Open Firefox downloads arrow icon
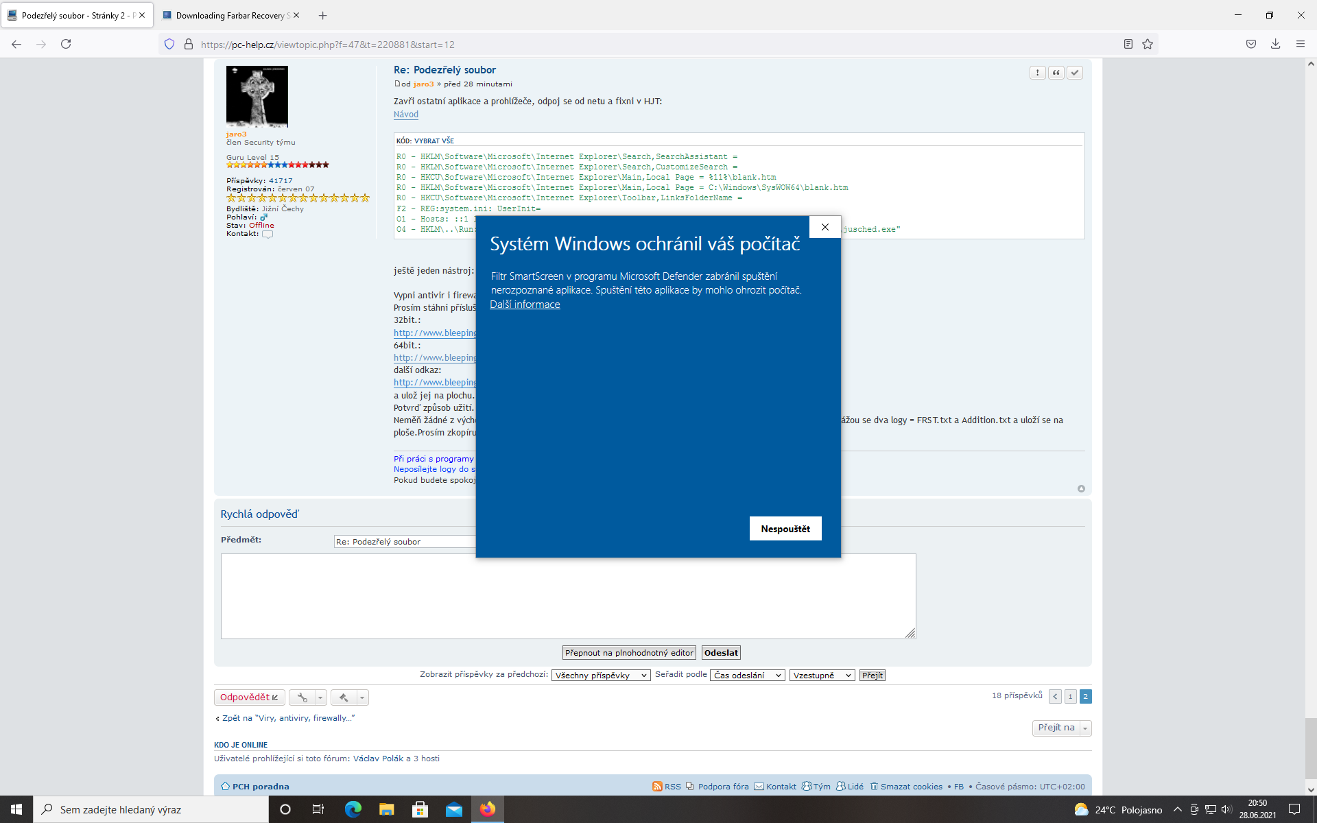The image size is (1317, 823). point(1275,44)
